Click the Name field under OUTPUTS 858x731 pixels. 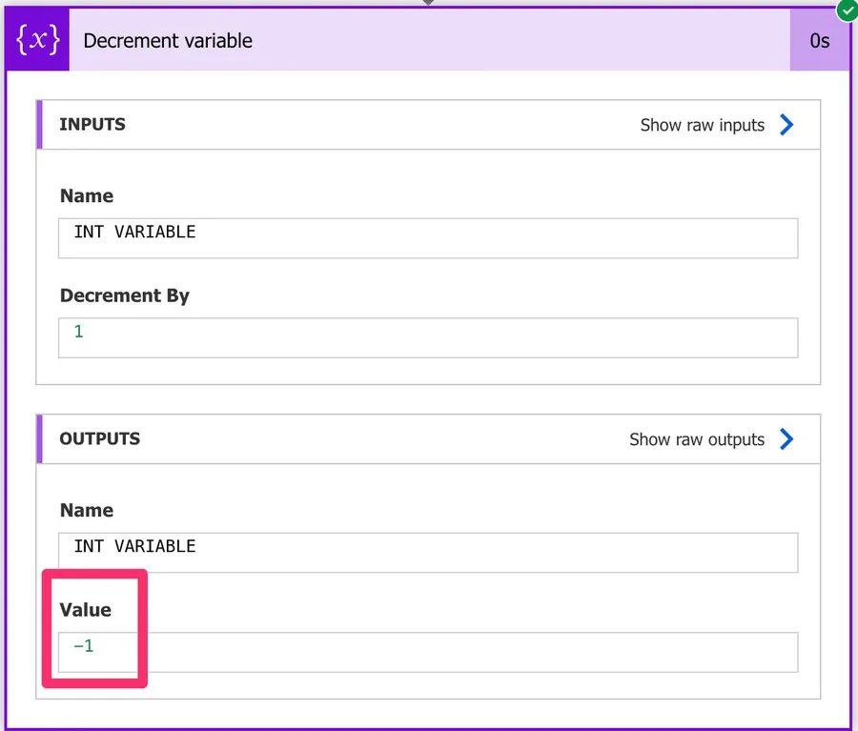pyautogui.click(x=428, y=552)
